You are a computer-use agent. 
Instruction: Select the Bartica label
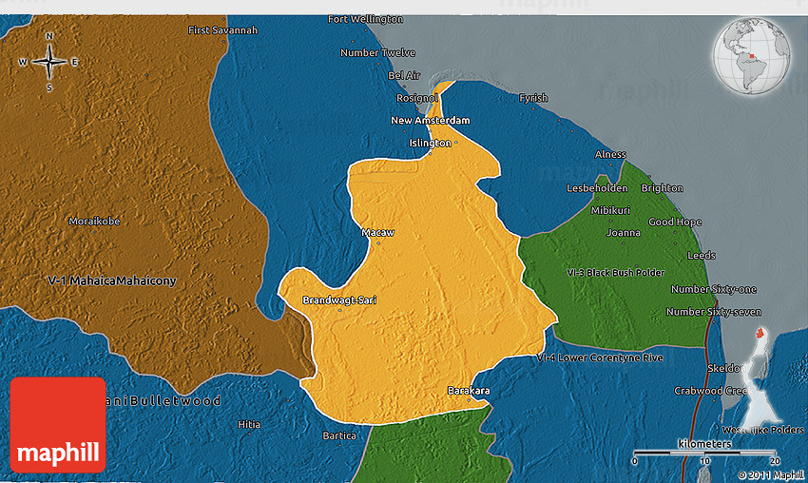(x=339, y=435)
